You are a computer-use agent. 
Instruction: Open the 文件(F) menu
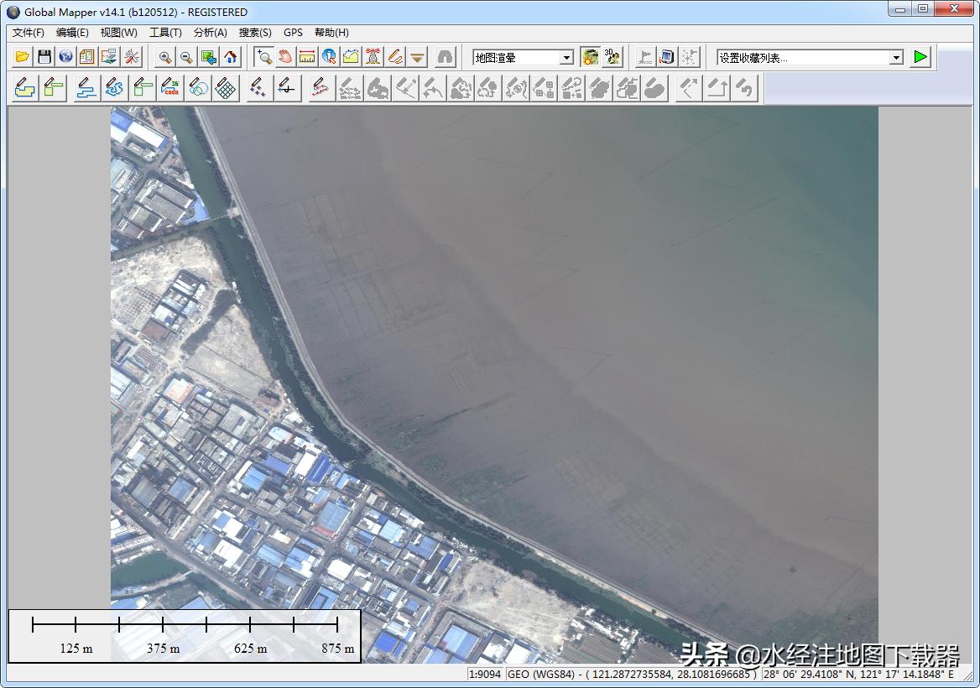[29, 33]
